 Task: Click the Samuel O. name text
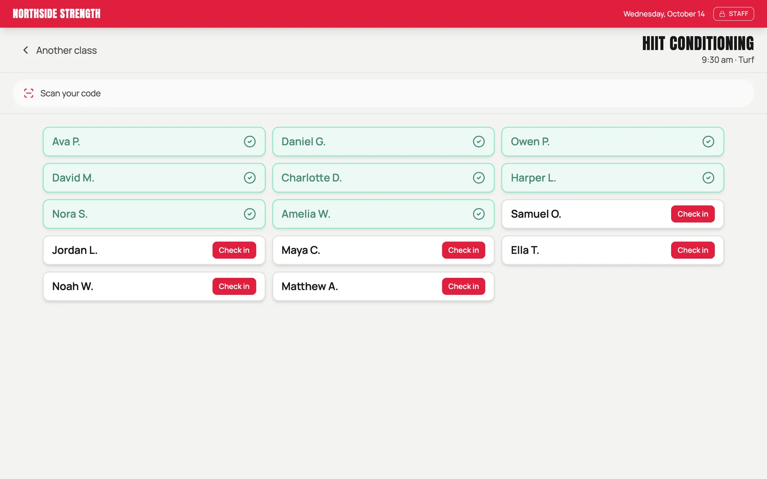point(536,214)
